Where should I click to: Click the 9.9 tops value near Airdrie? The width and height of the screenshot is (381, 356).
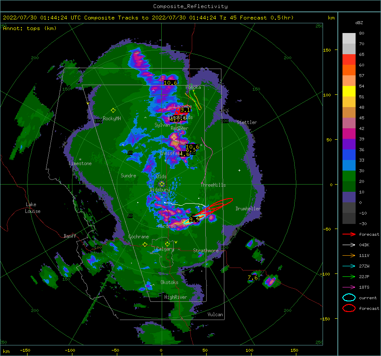pyautogui.click(x=194, y=220)
